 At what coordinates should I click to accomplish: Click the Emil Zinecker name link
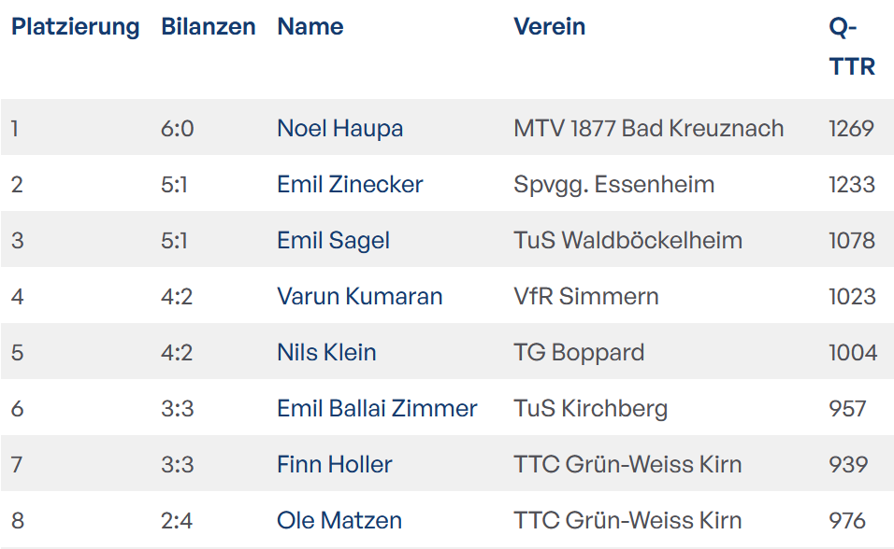coord(350,184)
